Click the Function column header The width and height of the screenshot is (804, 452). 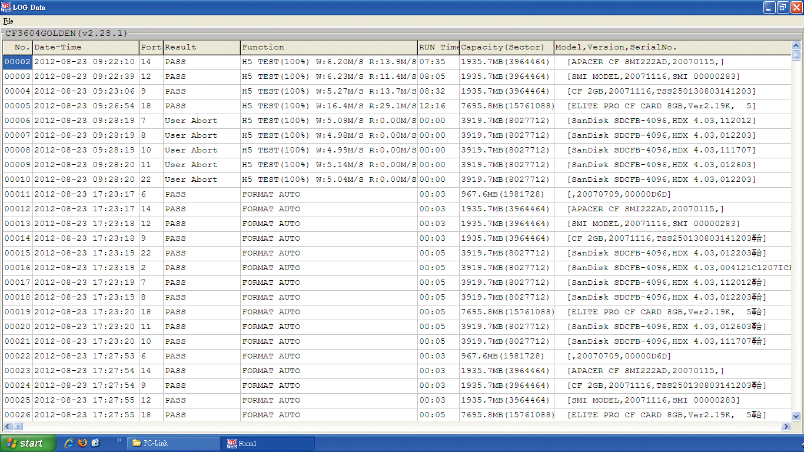pyautogui.click(x=328, y=47)
